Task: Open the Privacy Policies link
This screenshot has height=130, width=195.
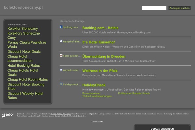Action: [97, 121]
